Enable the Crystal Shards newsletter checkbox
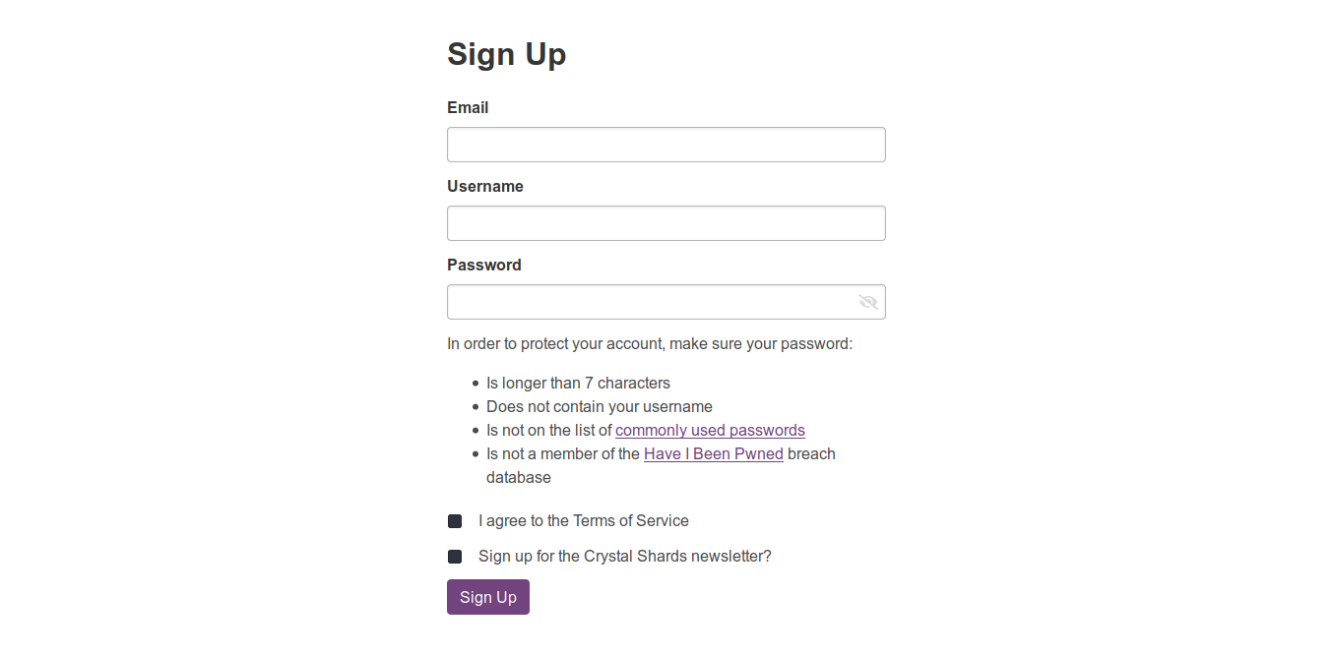The width and height of the screenshot is (1333, 655). [x=455, y=557]
